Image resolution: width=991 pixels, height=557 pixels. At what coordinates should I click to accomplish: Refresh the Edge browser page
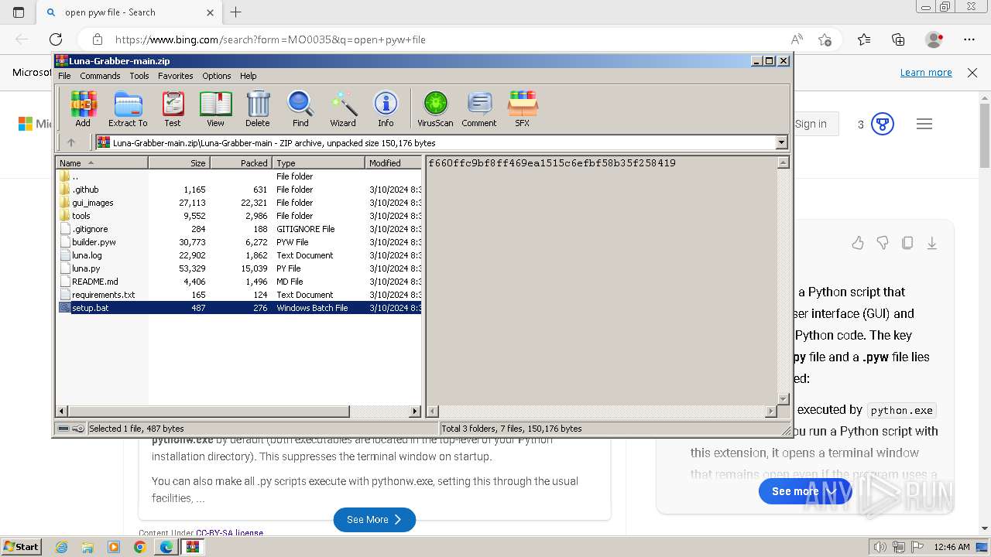(56, 39)
